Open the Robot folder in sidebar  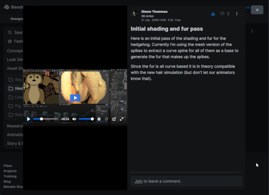[16, 114]
